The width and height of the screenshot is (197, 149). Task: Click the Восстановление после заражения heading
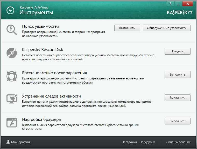(x=54, y=73)
